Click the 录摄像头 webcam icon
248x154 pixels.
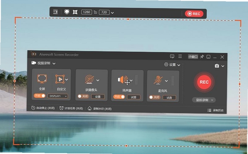[90, 79]
